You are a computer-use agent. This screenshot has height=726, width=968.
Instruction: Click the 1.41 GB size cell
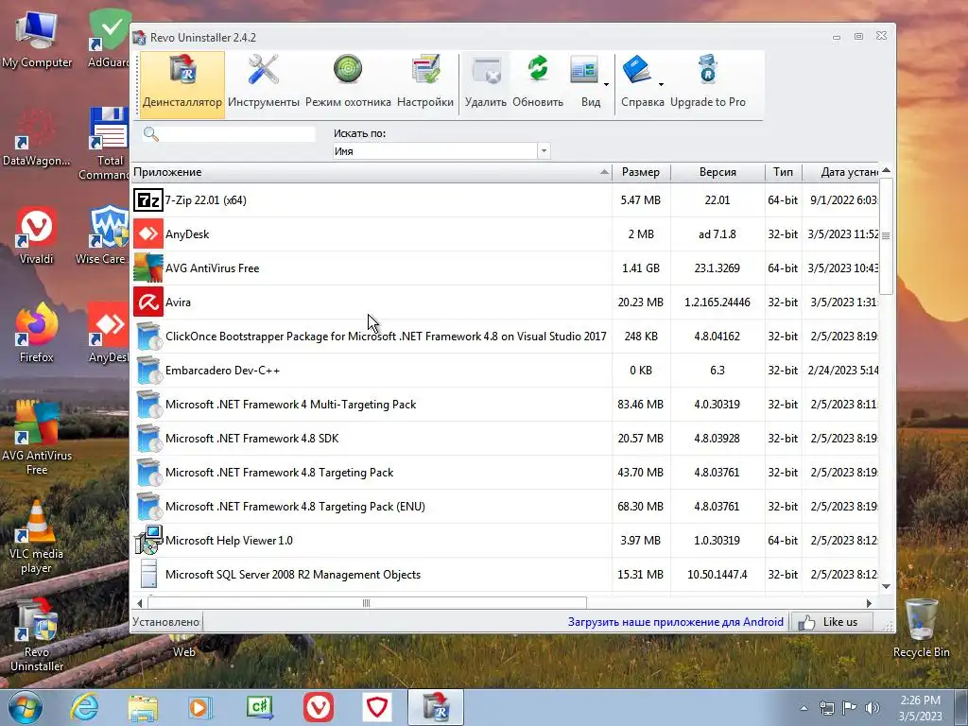[x=641, y=268]
